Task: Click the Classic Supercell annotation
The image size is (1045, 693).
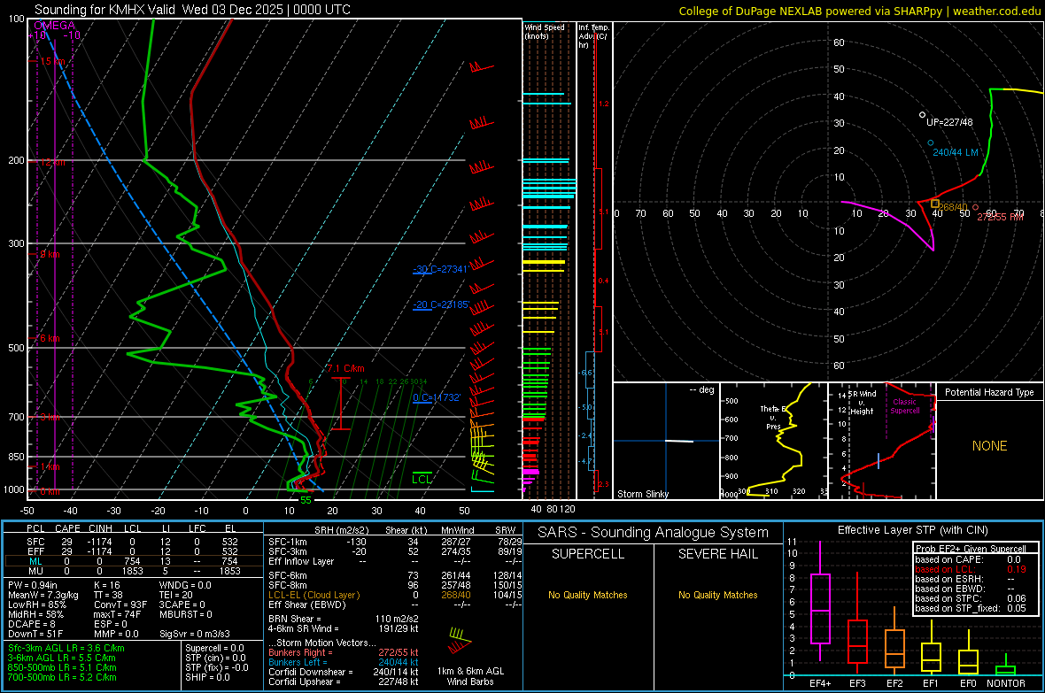Action: 904,406
